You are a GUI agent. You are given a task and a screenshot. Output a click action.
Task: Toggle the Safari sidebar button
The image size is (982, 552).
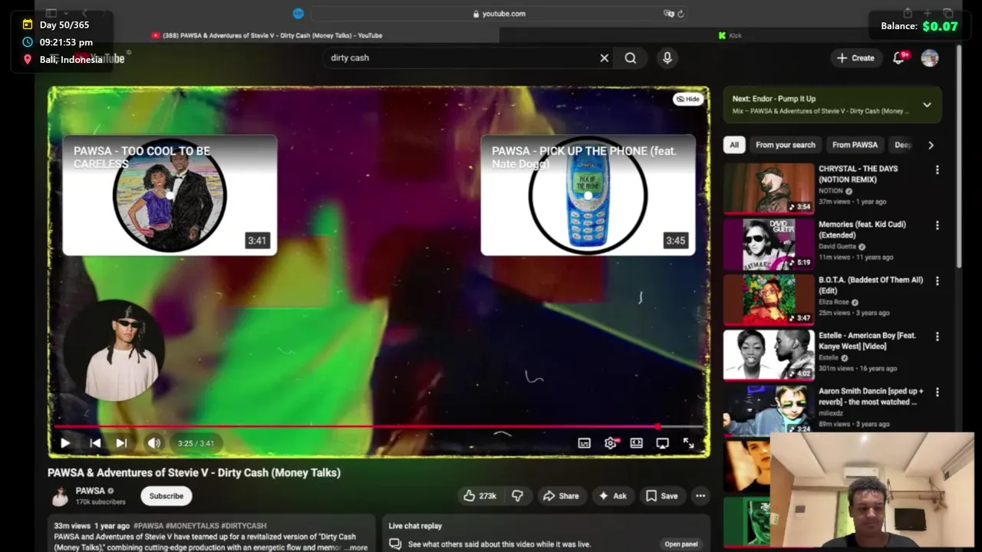click(51, 13)
